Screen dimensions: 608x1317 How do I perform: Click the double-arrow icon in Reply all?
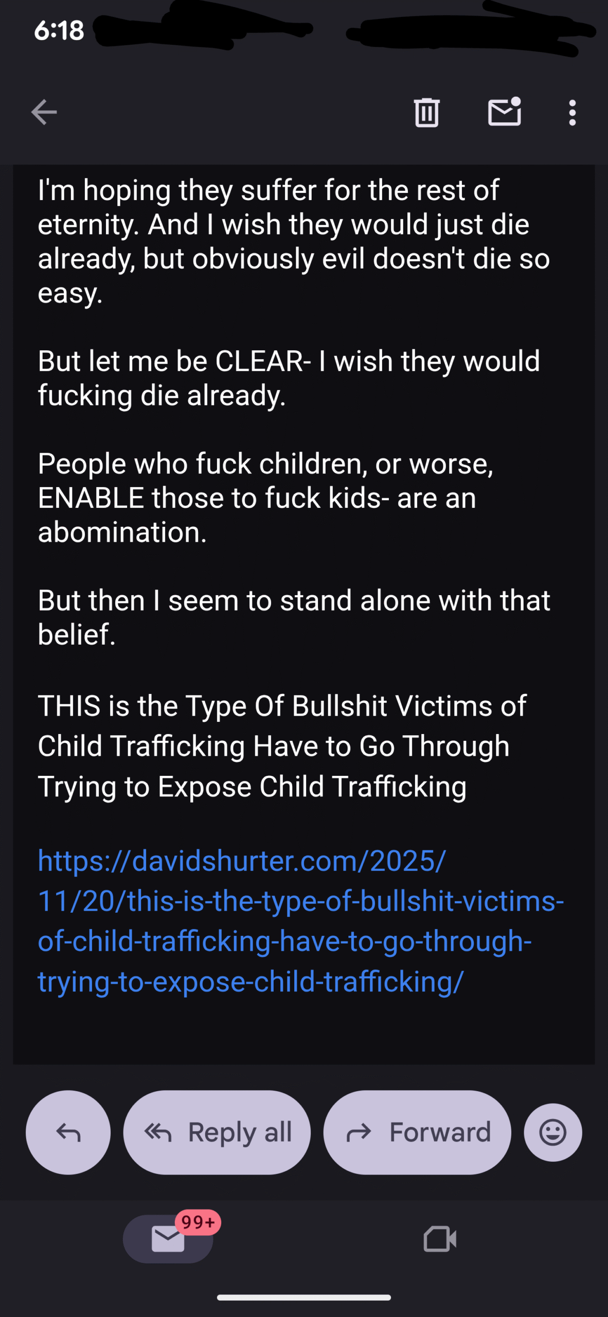click(x=158, y=1132)
